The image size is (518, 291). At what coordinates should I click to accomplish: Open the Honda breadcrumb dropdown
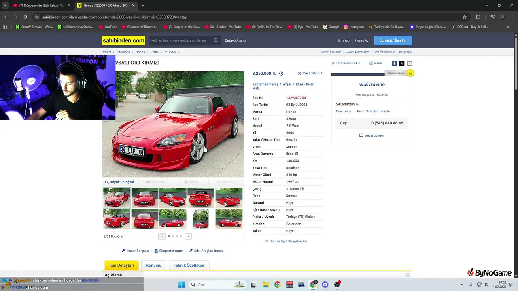[146, 52]
